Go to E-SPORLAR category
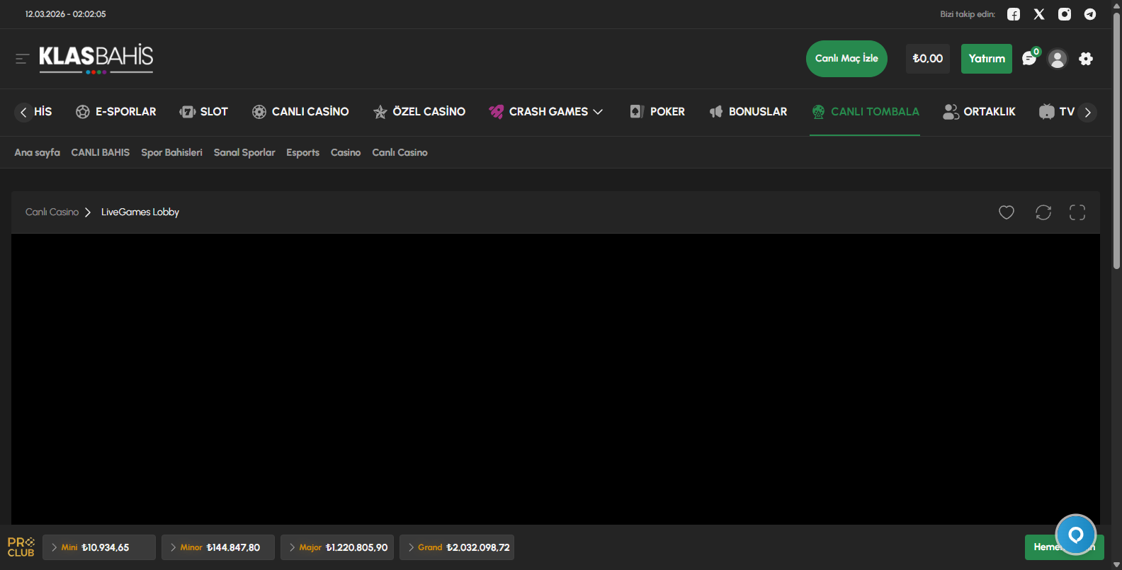 click(116, 112)
